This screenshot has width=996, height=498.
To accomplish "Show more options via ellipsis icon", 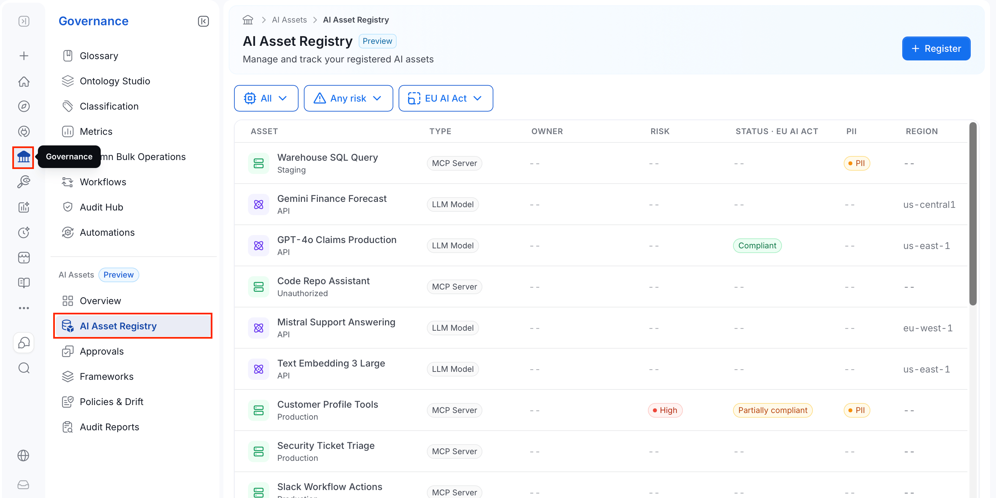I will [x=24, y=308].
